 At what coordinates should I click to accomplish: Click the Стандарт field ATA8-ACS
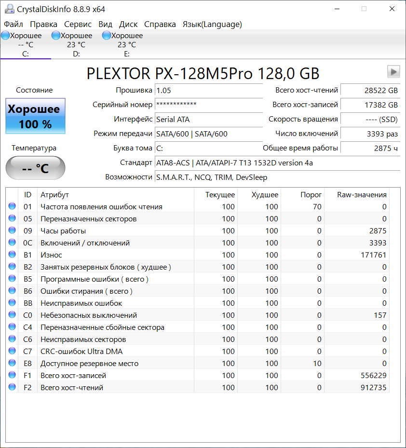[277, 163]
